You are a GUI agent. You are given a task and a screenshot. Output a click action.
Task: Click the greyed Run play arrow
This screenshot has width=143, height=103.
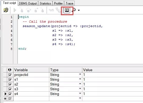15,10
